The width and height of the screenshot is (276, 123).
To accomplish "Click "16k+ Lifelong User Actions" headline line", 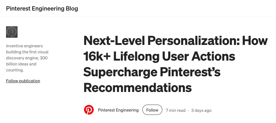I will click(x=159, y=56).
